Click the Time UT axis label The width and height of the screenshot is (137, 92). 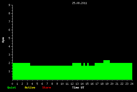[78, 87]
